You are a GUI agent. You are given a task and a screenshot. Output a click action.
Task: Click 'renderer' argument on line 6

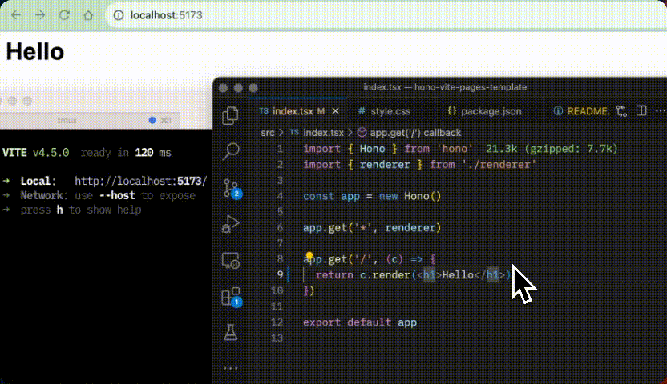pos(410,228)
